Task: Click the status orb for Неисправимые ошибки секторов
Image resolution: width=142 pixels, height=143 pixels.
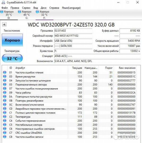Action: tap(5, 129)
